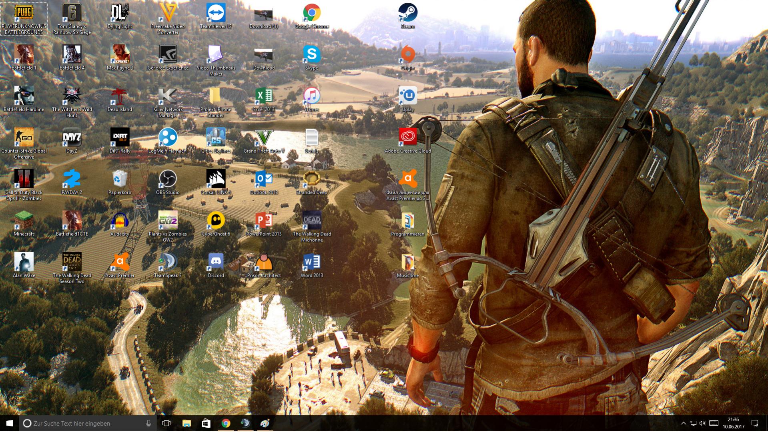
Task: Select the DayZ desktop icon
Action: coord(72,141)
